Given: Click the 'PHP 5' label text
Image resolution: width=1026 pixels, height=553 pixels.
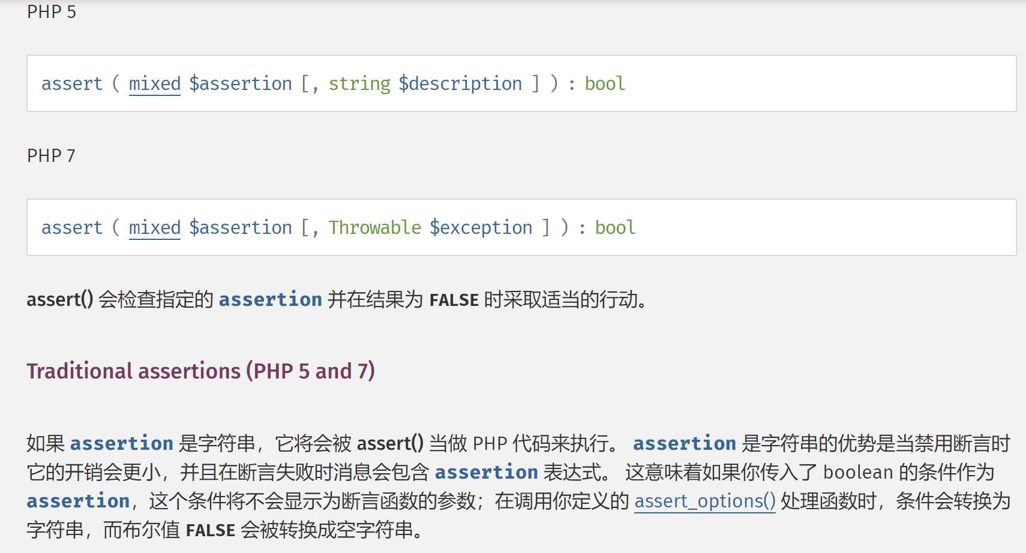Looking at the screenshot, I should (52, 12).
